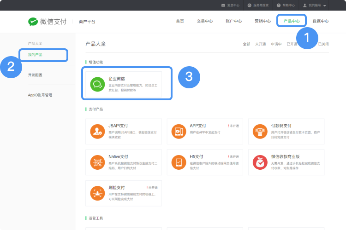Click the Native支付 QR code icon
346x230 pixels.
point(97,162)
